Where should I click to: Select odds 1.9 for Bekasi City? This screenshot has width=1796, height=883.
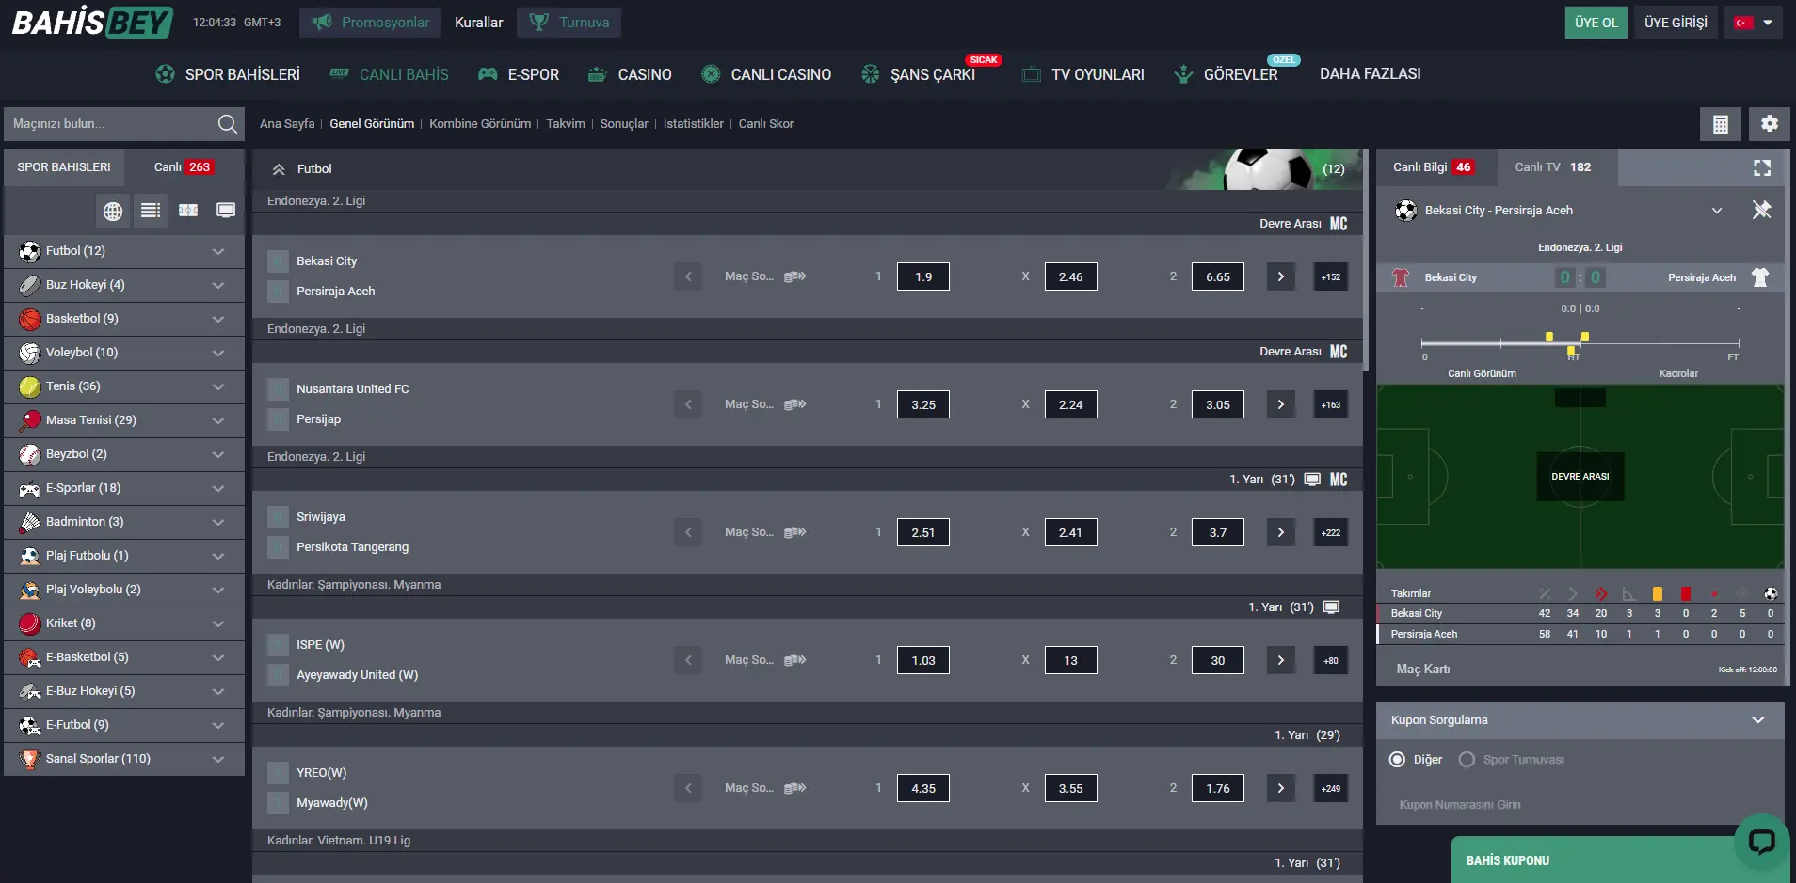(x=923, y=277)
